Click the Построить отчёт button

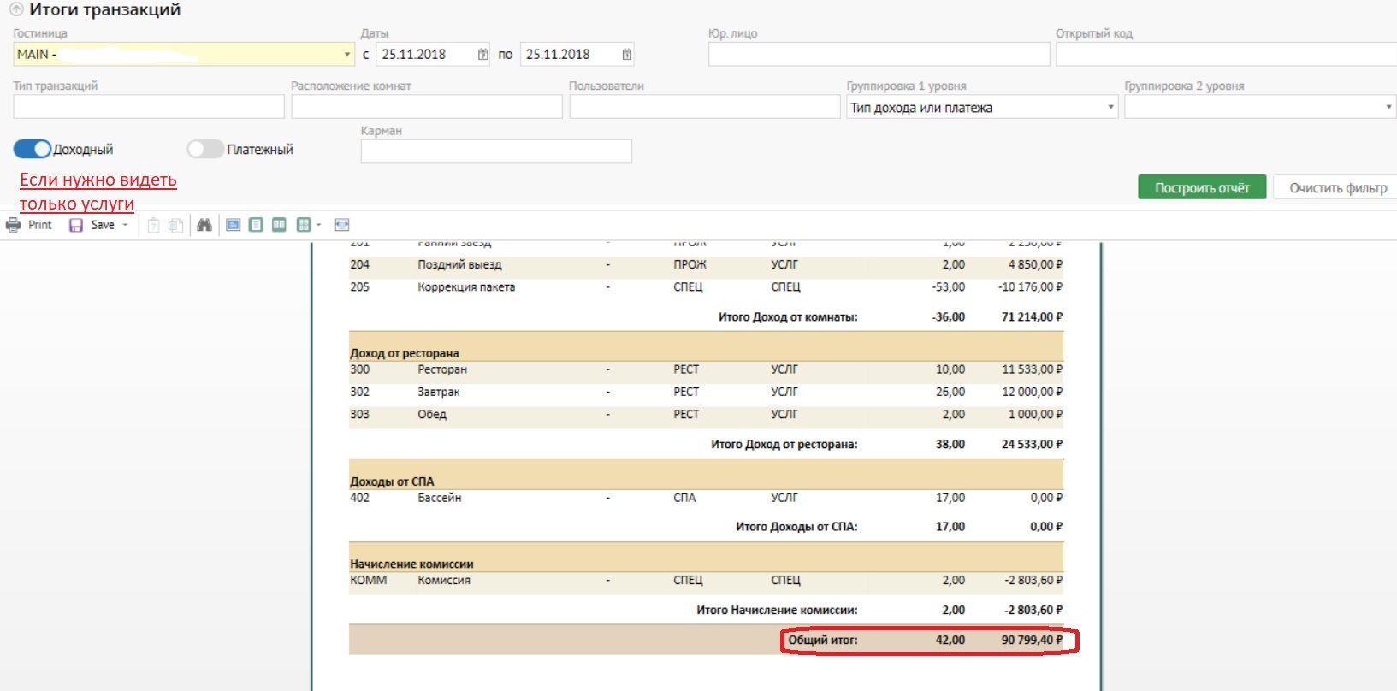click(1201, 188)
